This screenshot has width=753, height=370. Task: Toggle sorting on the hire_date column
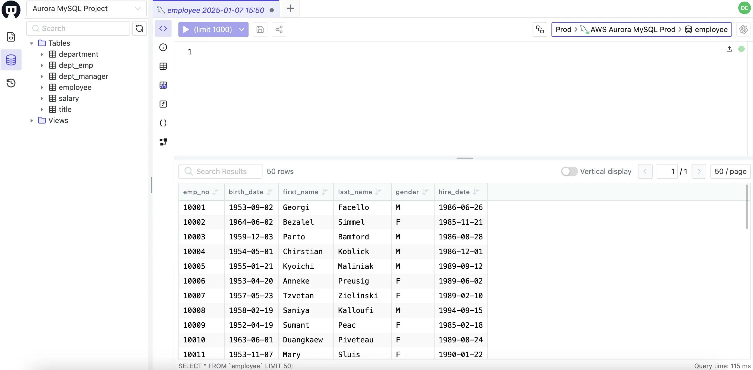(477, 192)
